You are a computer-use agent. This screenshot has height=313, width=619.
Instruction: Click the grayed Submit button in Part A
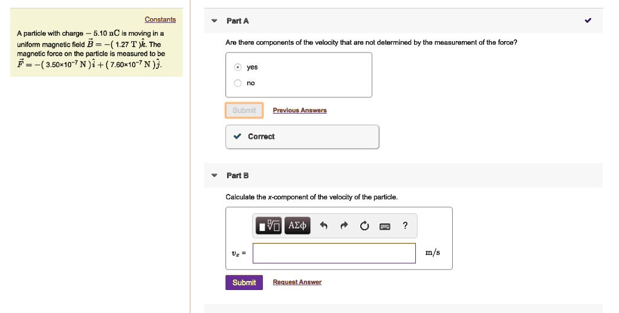click(x=244, y=110)
